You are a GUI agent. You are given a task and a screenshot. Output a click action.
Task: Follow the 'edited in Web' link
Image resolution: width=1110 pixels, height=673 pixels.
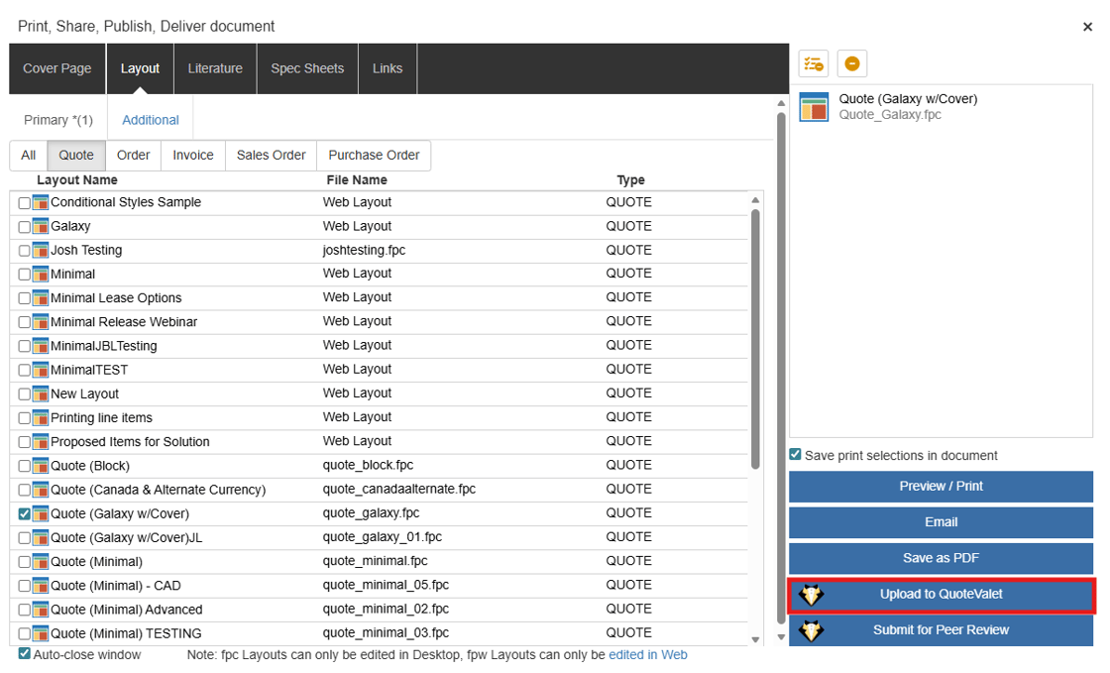(x=647, y=655)
